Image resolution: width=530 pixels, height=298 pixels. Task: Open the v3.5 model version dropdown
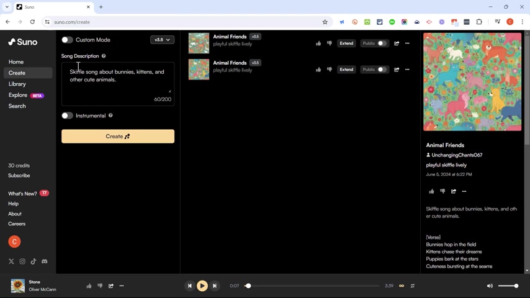(162, 40)
